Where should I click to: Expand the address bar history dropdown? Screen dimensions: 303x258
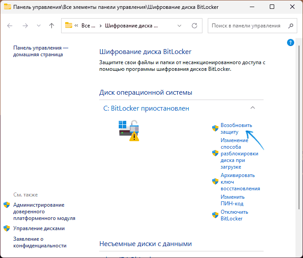coord(179,26)
